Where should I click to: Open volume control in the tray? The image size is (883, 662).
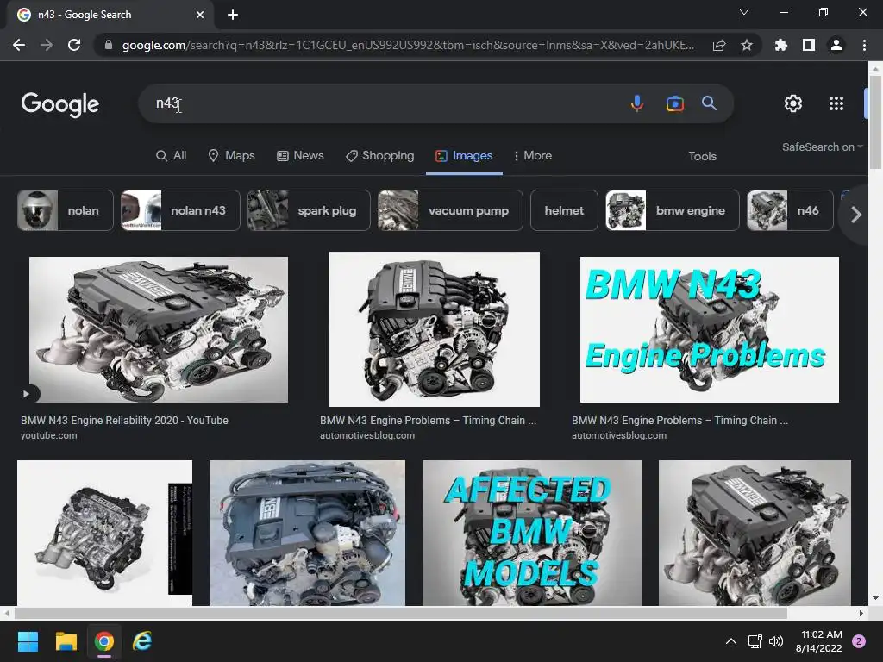pyautogui.click(x=776, y=641)
